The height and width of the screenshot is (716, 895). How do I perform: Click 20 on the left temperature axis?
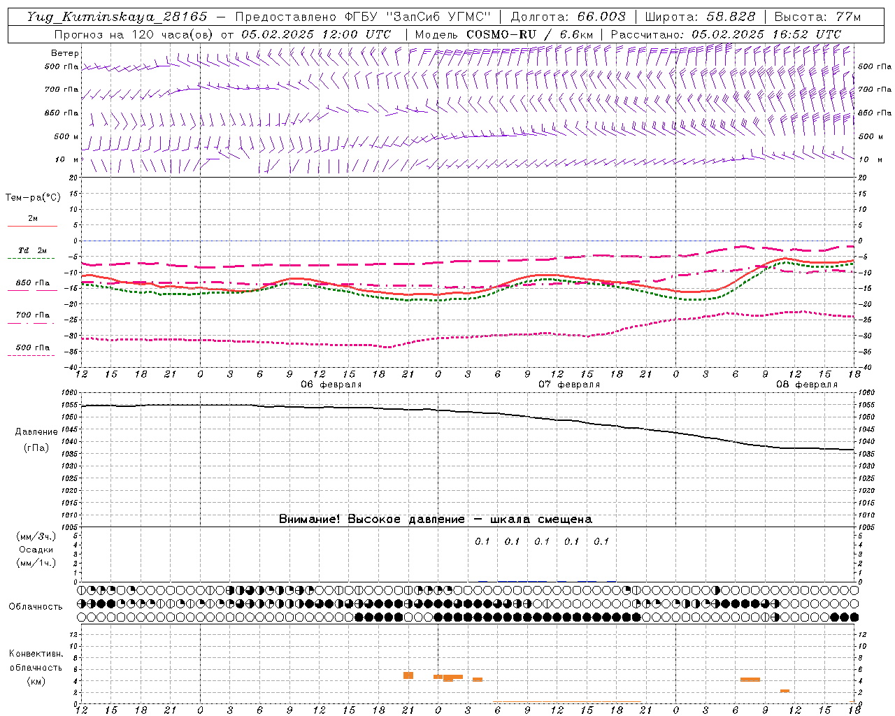(73, 178)
